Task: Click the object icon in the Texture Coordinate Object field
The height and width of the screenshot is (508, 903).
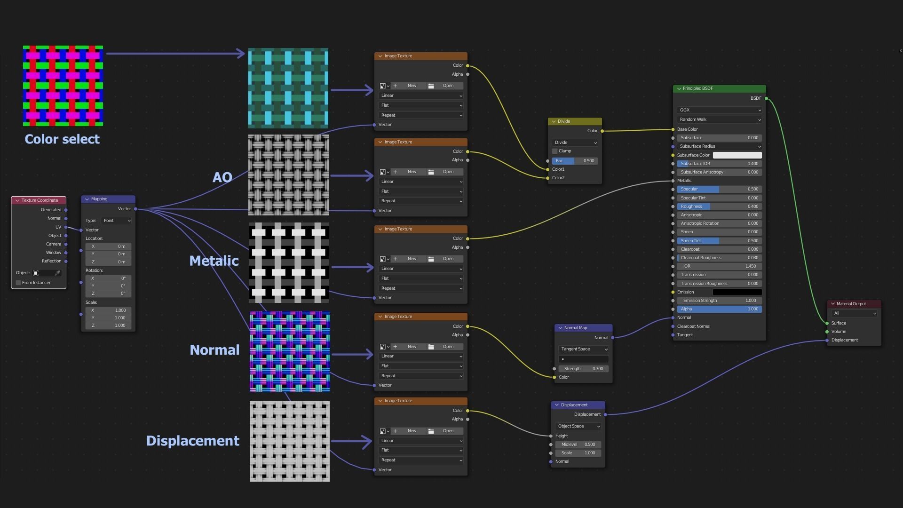Action: coord(36,273)
